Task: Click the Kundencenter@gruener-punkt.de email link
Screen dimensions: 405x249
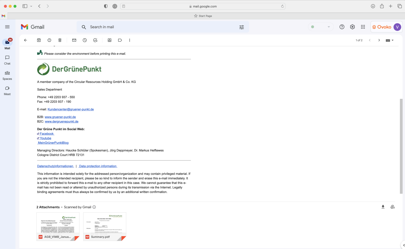Action: [x=71, y=109]
